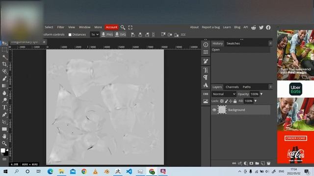The image size is (314, 176).
Task: Select the Blur tool
Action: (x=4, y=93)
